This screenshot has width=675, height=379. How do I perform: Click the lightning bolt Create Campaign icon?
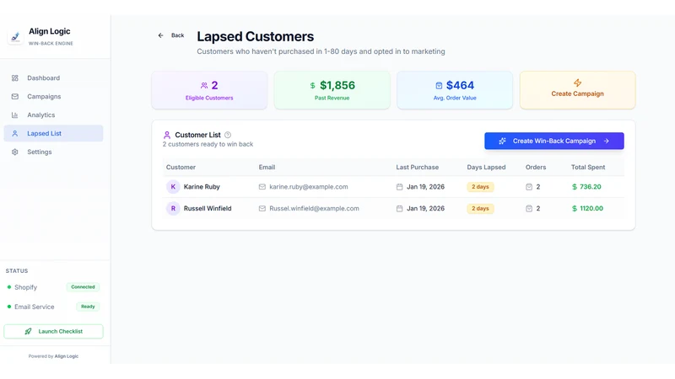578,83
